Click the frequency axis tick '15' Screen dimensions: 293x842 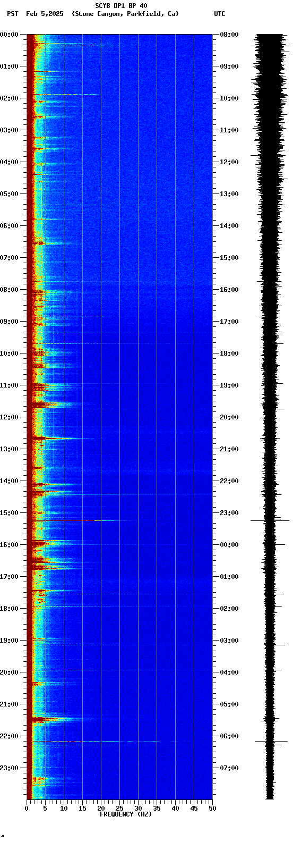[82, 809]
